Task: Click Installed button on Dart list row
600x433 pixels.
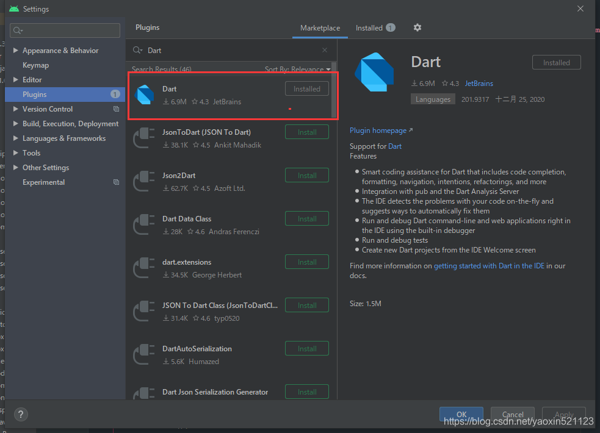Action: [x=307, y=88]
